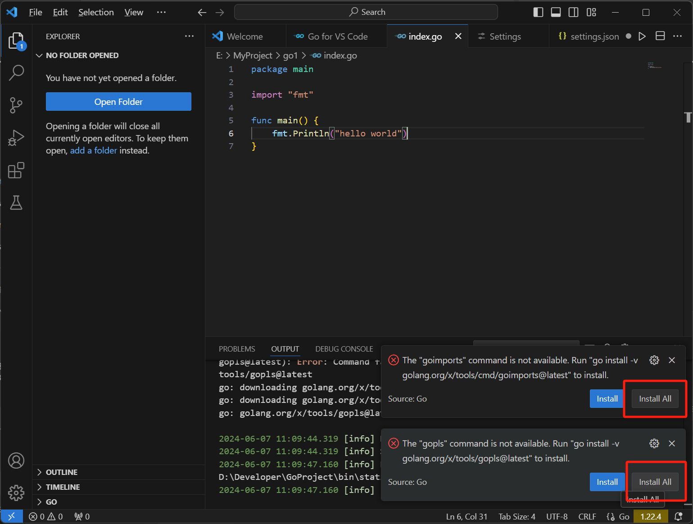Viewport: 693px width, 524px height.
Task: Switch to the DEBUG CONSOLE panel tab
Action: 344,349
